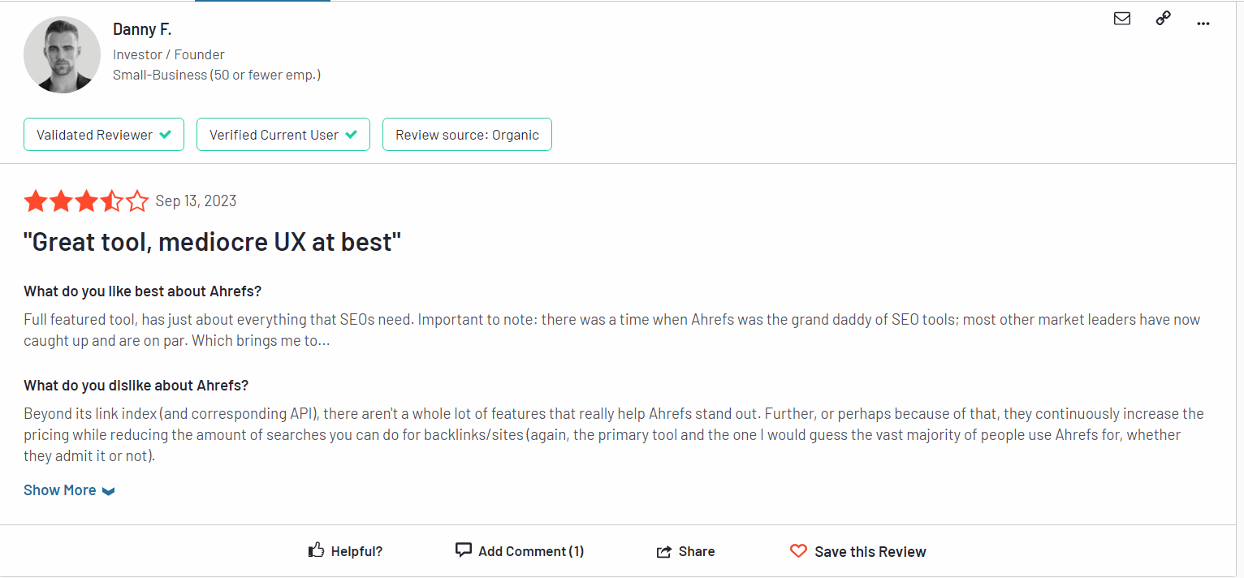Click the empty fifth rating star
Image resolution: width=1244 pixels, height=578 pixels.
point(137,201)
